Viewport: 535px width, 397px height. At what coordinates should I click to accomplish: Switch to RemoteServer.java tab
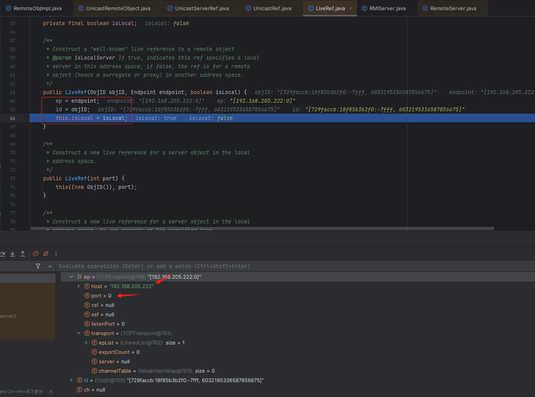449,8
